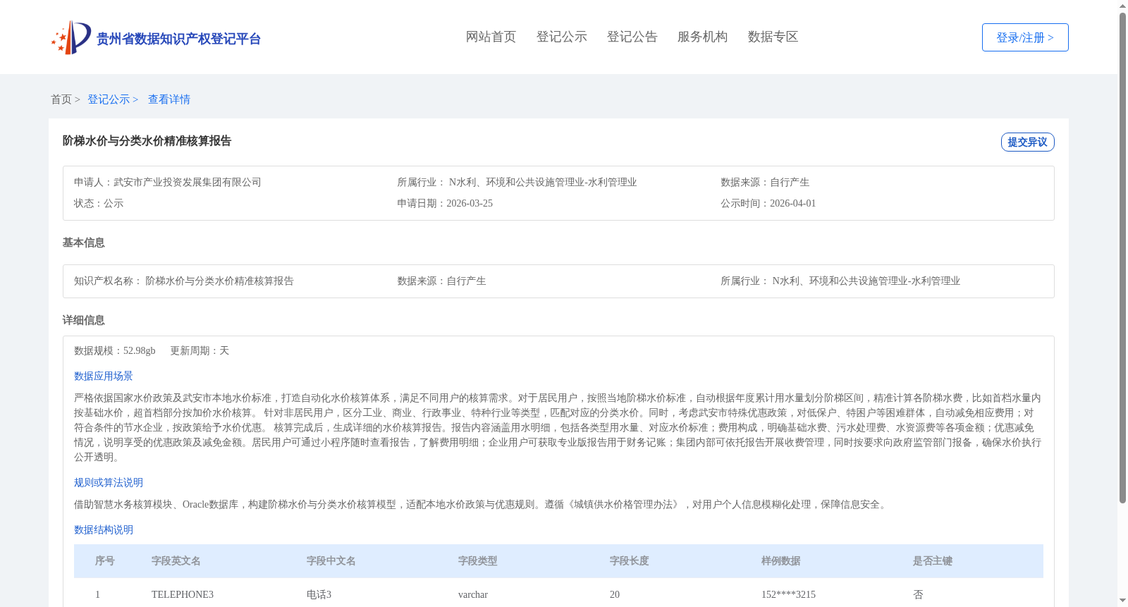Click the 字段长度 column header

point(630,560)
